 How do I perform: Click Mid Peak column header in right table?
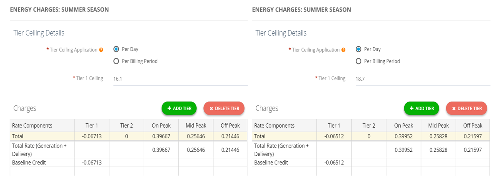[438, 126]
